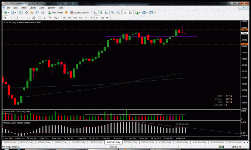251x150 pixels.
Task: Launch MetaEditor from the toolbar
Action: point(66,12)
